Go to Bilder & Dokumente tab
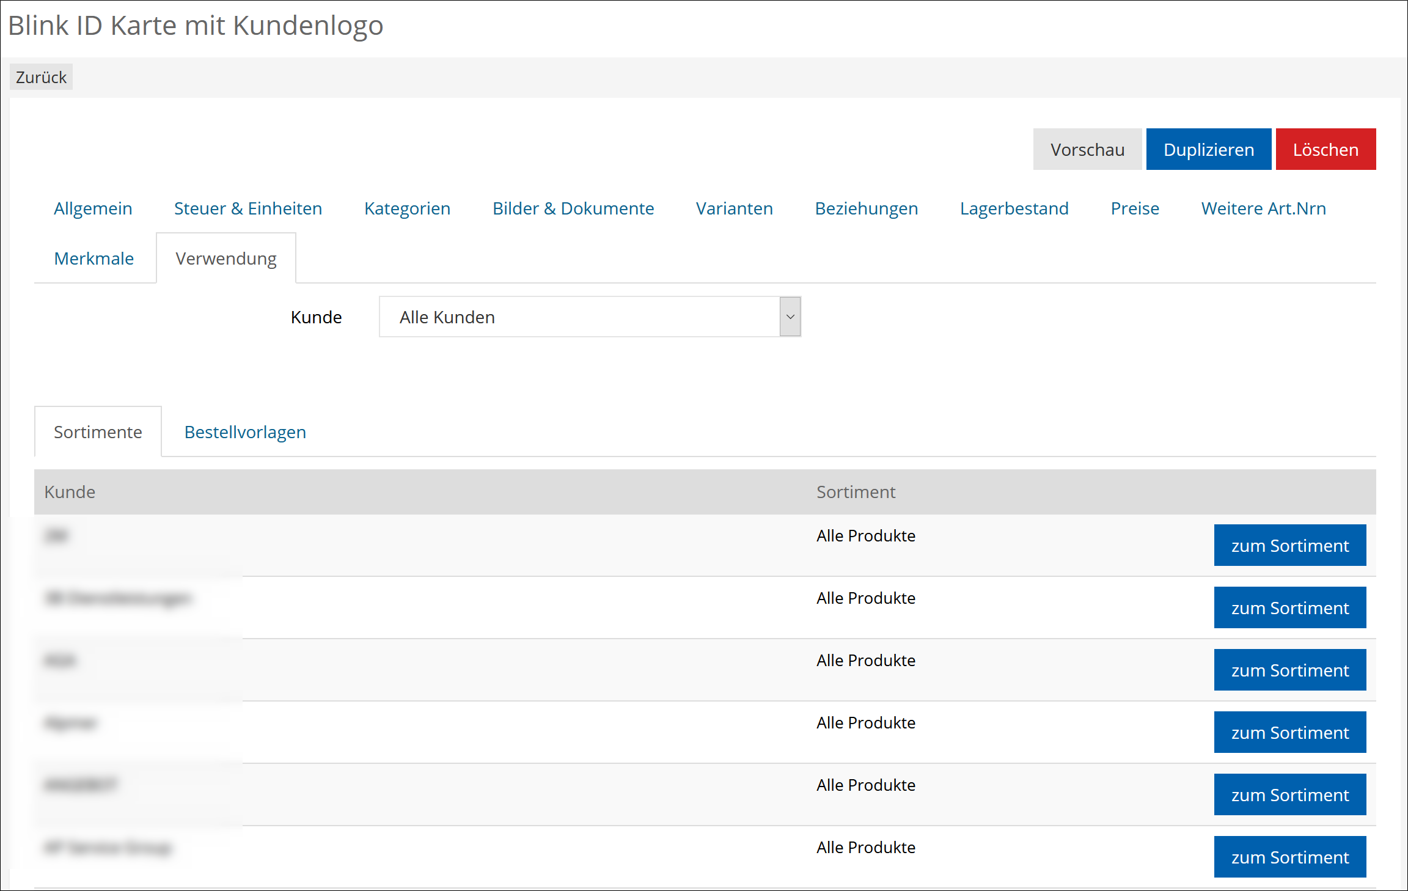The width and height of the screenshot is (1408, 891). pyautogui.click(x=573, y=208)
